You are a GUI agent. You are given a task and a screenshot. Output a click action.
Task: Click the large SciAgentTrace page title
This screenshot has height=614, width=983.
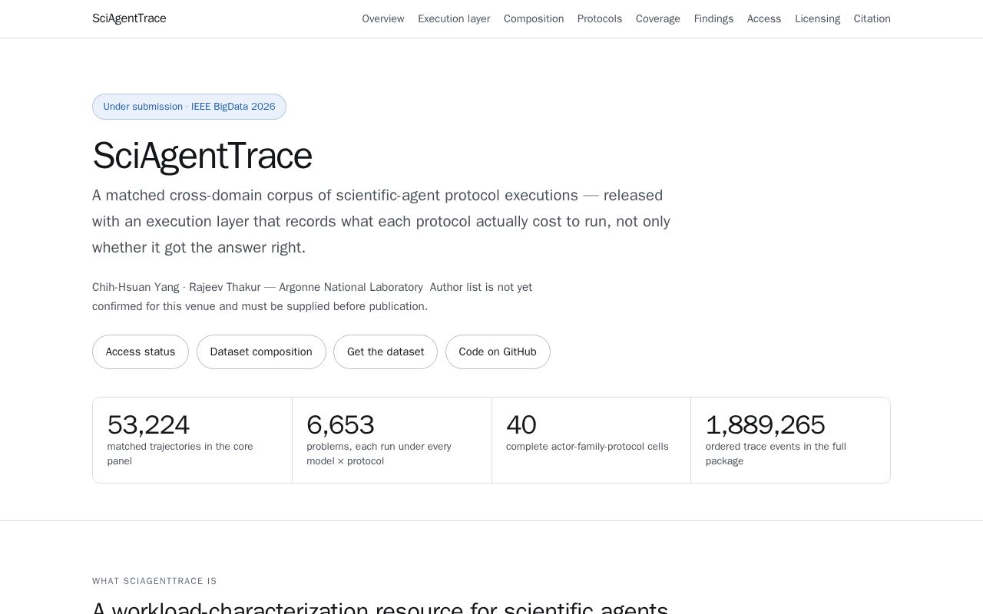(x=202, y=156)
